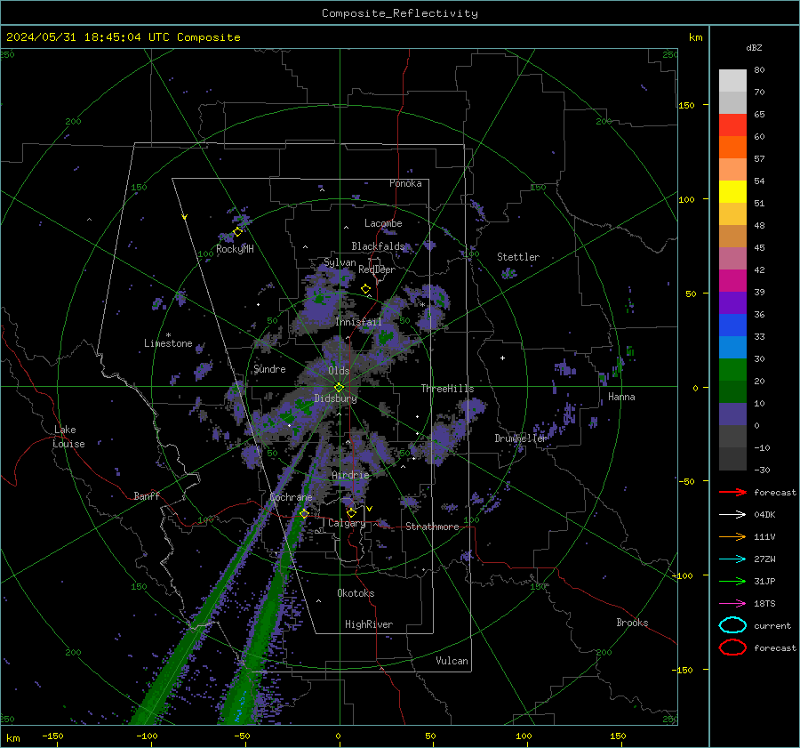Viewport: 800px width, 748px height.
Task: Select the 18TS legend text
Action: 764,604
